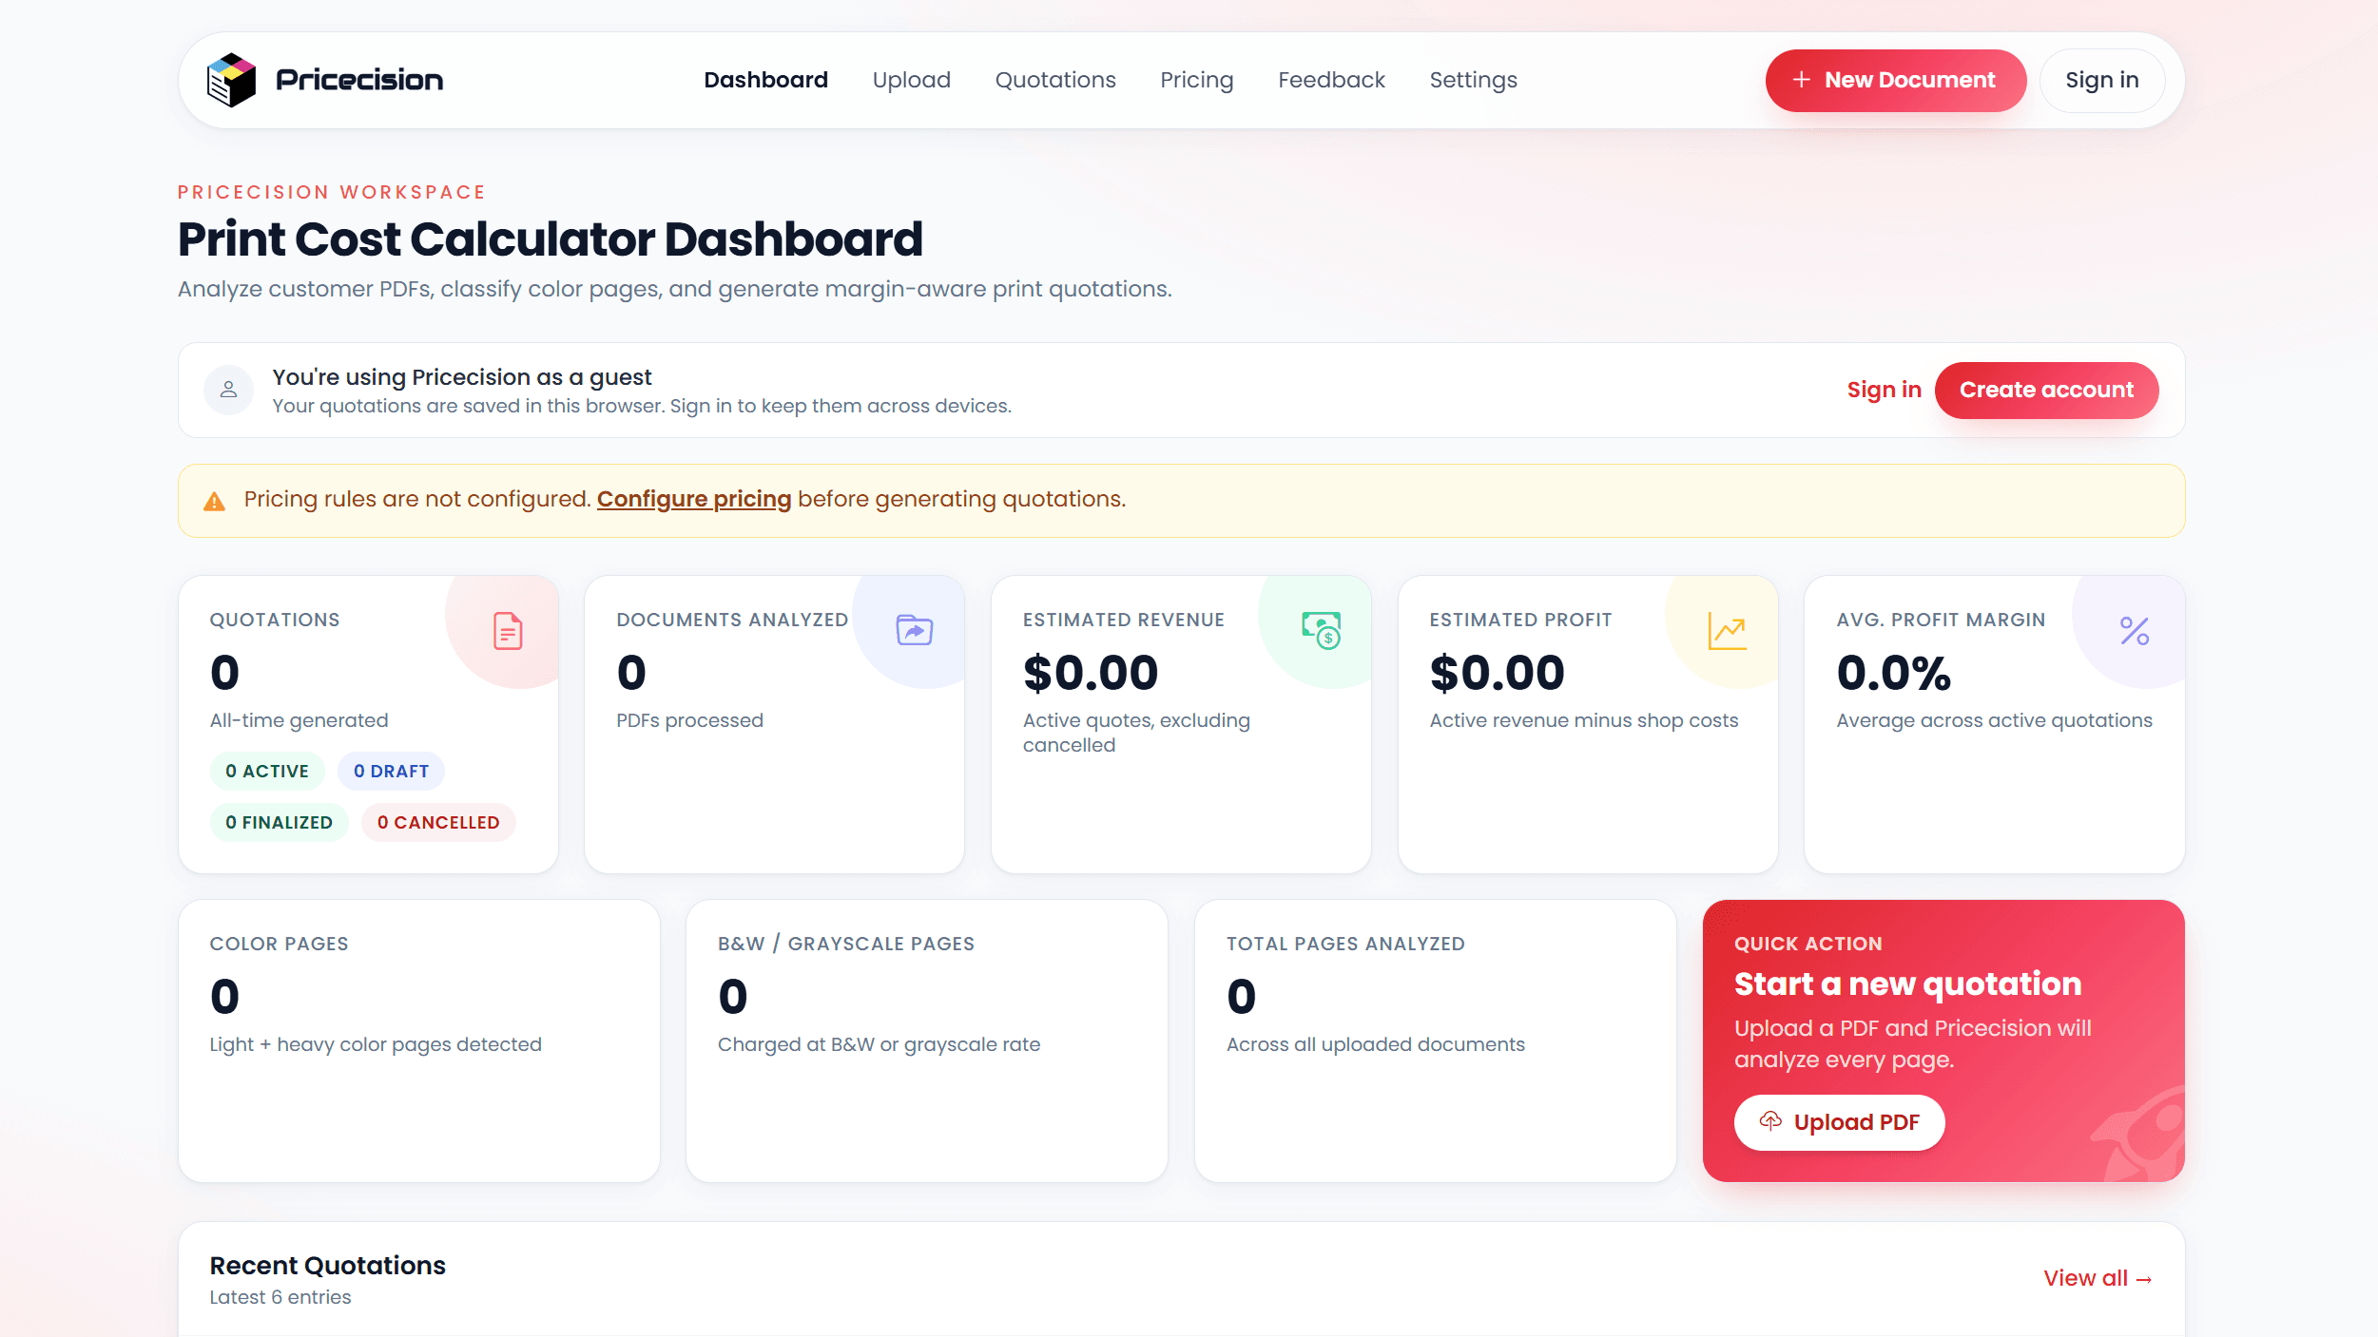
Task: Click the PRICECISION WORKSPACE label
Action: click(332, 192)
